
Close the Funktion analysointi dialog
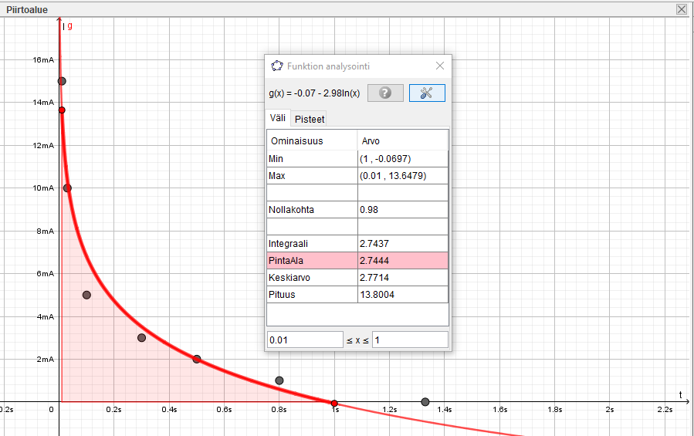pyautogui.click(x=440, y=66)
